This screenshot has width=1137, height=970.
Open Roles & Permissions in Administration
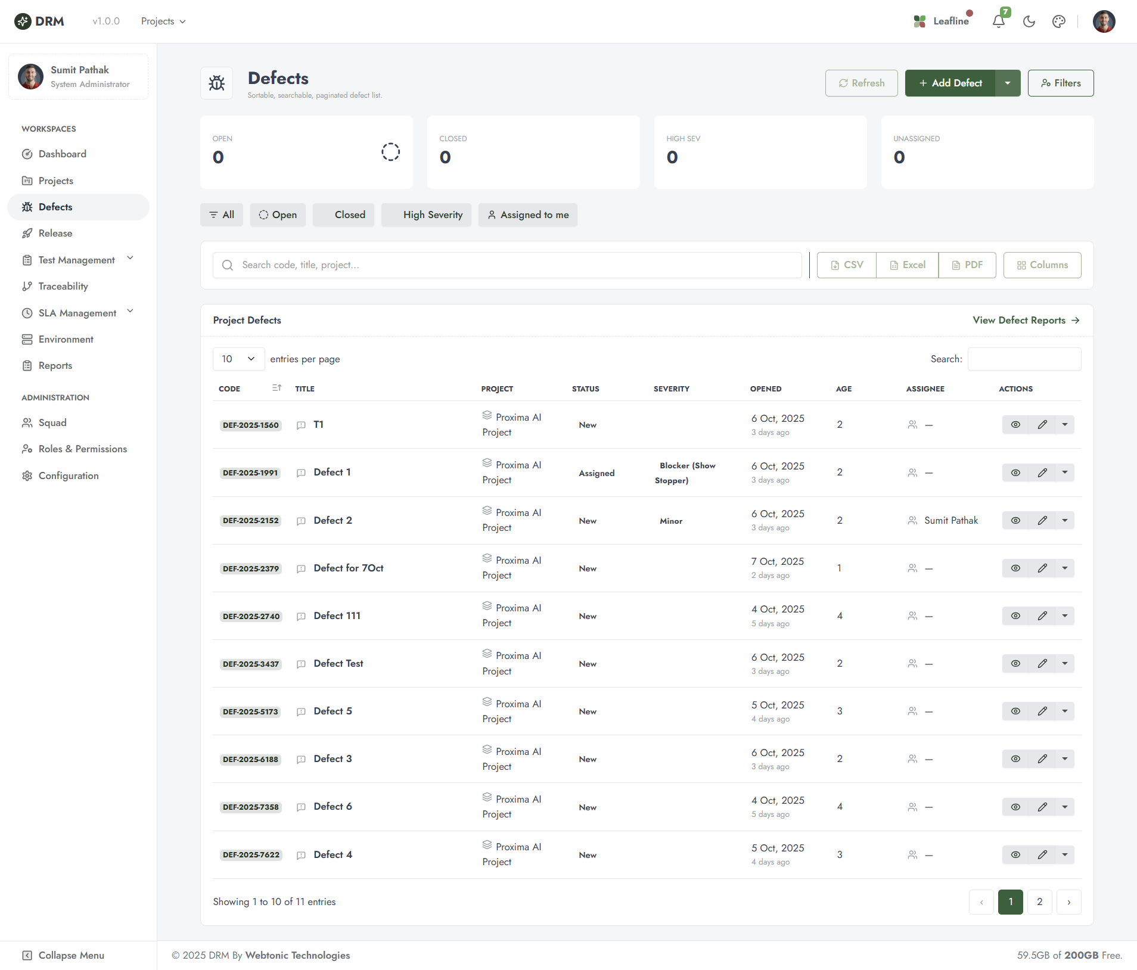[x=82, y=449]
